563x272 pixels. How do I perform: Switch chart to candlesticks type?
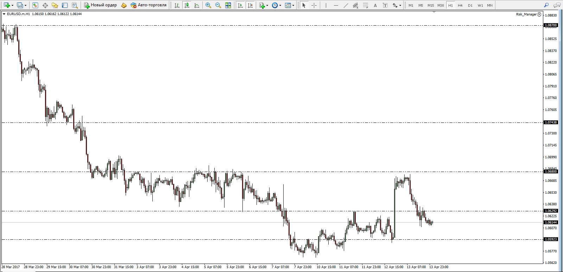pyautogui.click(x=187, y=5)
